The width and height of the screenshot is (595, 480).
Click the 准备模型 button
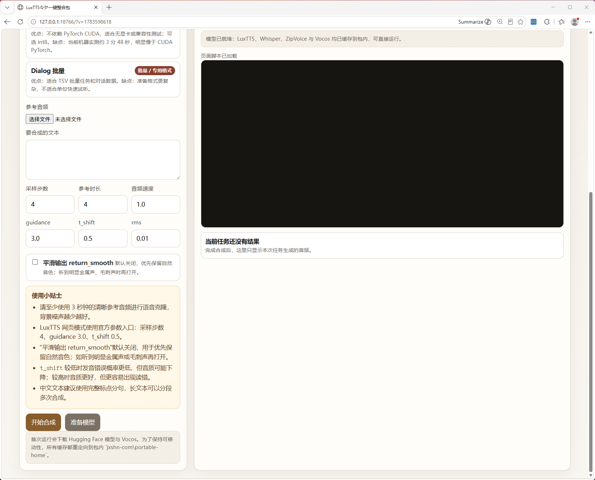coord(82,422)
